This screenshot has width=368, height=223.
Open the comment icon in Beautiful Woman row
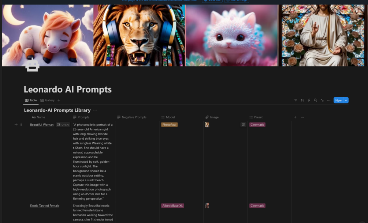[243, 125]
